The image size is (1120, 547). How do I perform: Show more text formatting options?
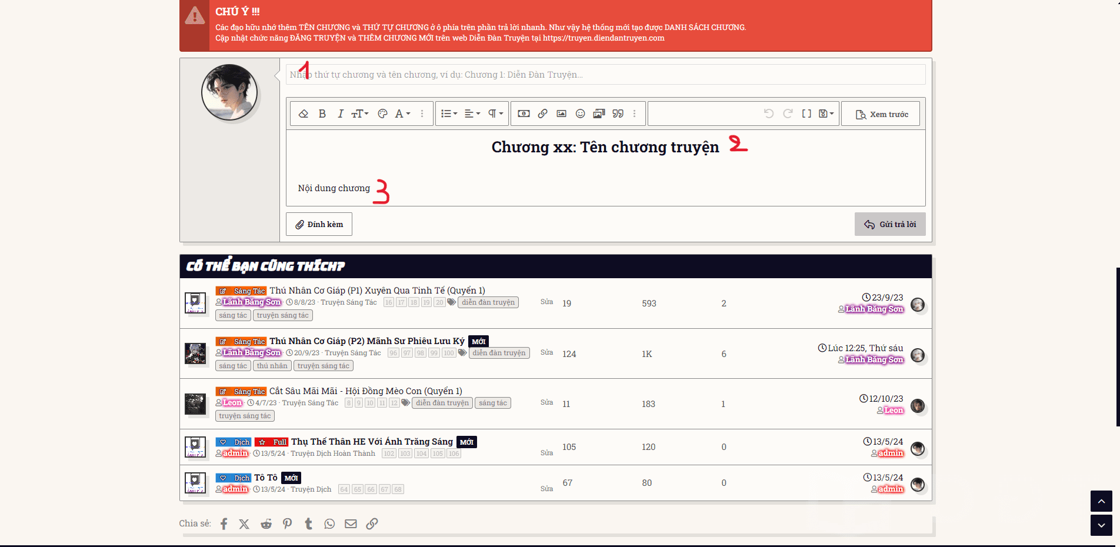422,114
